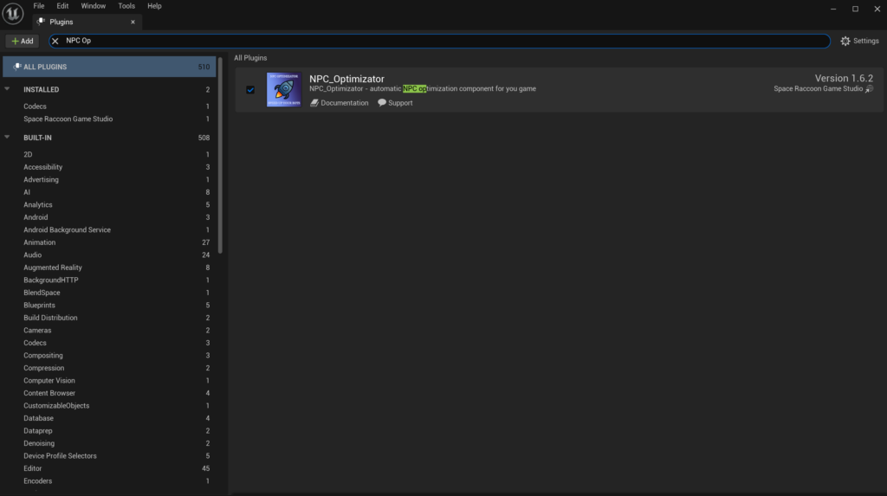
Task: Click the Space Raccoon Game Studio vendor link
Action: pyautogui.click(x=818, y=89)
